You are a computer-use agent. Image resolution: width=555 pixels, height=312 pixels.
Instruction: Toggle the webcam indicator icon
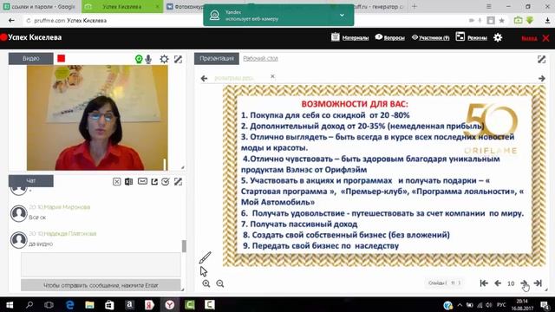pos(139,59)
